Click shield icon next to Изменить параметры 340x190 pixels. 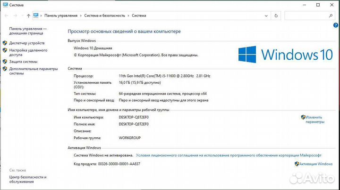(303, 117)
